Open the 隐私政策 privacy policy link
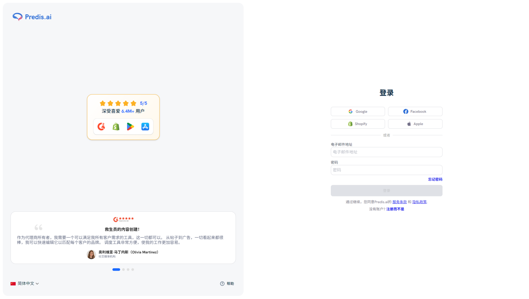Viewport: 529px width, 299px height. pyautogui.click(x=419, y=202)
